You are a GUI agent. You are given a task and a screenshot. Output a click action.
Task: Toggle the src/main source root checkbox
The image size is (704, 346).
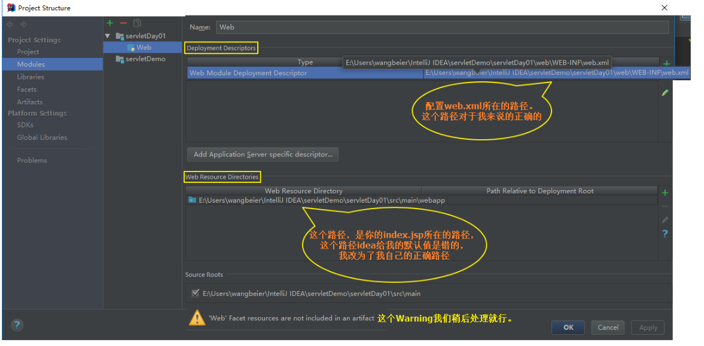coord(196,293)
